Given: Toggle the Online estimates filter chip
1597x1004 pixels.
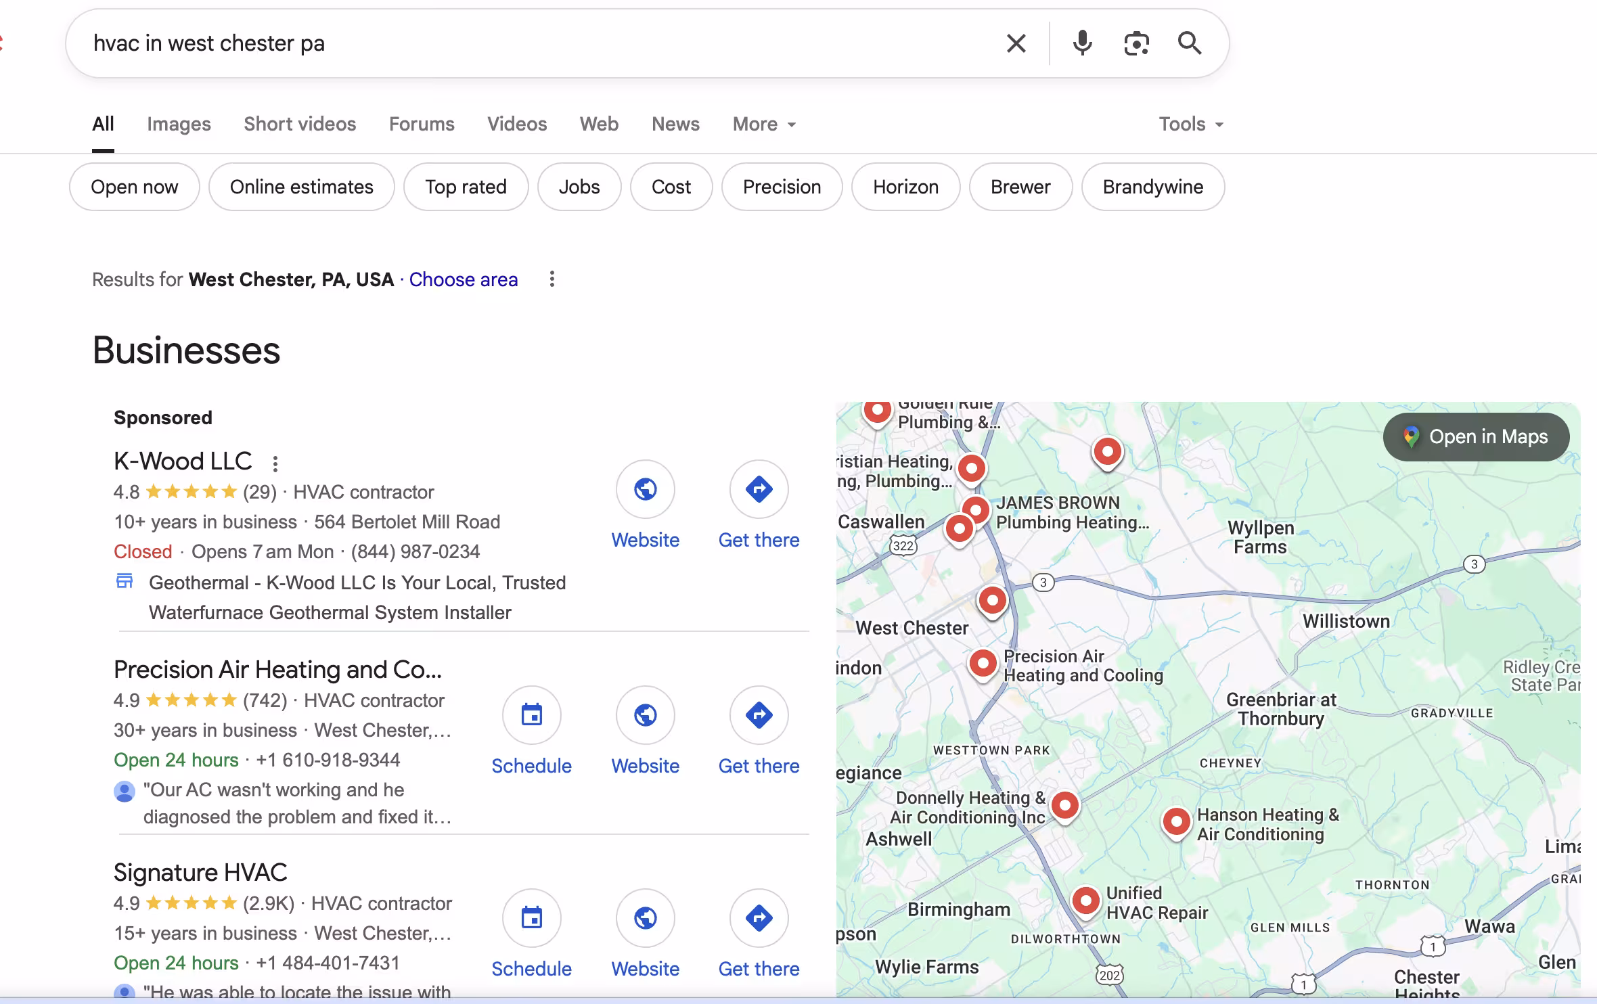Looking at the screenshot, I should pyautogui.click(x=302, y=187).
